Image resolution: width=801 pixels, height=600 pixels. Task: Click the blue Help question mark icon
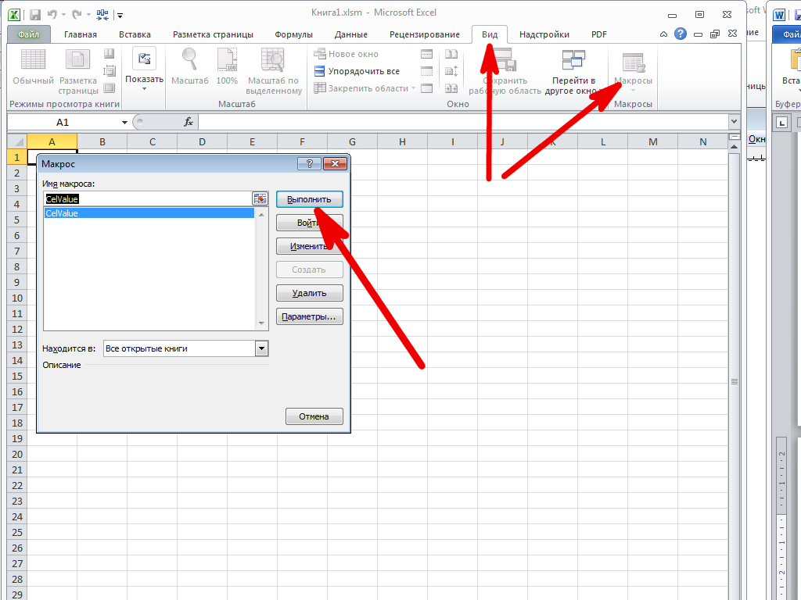[x=680, y=34]
